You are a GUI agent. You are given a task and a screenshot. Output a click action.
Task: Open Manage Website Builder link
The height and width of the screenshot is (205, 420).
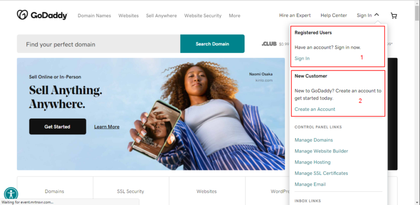(322, 151)
